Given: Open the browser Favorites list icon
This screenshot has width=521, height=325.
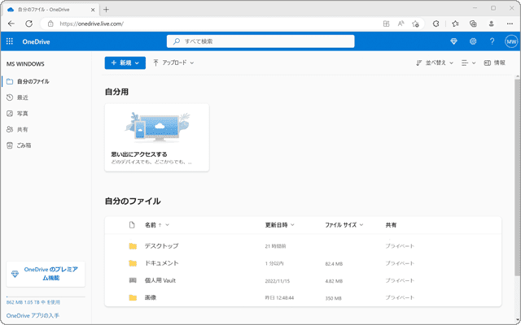Looking at the screenshot, I should [x=455, y=24].
